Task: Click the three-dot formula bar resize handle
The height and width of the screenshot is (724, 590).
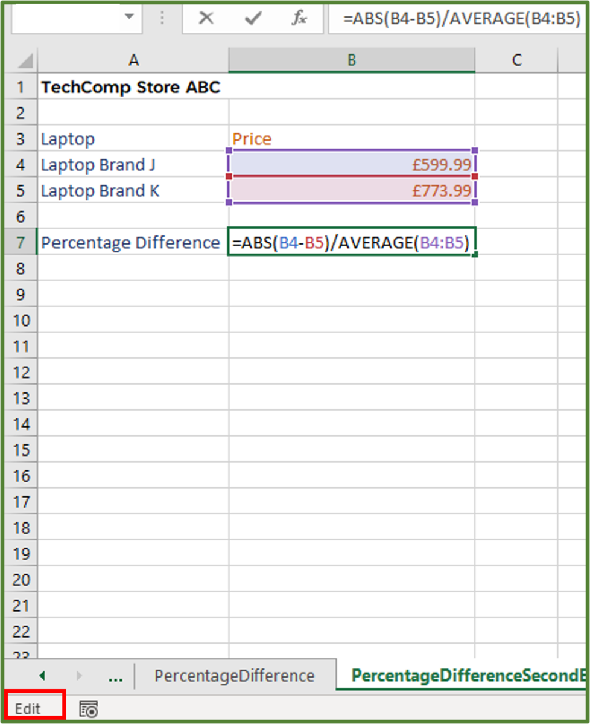Action: tap(162, 18)
